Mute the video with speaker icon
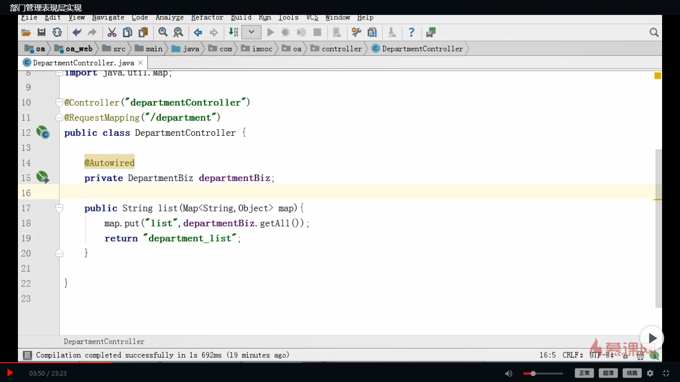This screenshot has width=680, height=382. pos(508,373)
